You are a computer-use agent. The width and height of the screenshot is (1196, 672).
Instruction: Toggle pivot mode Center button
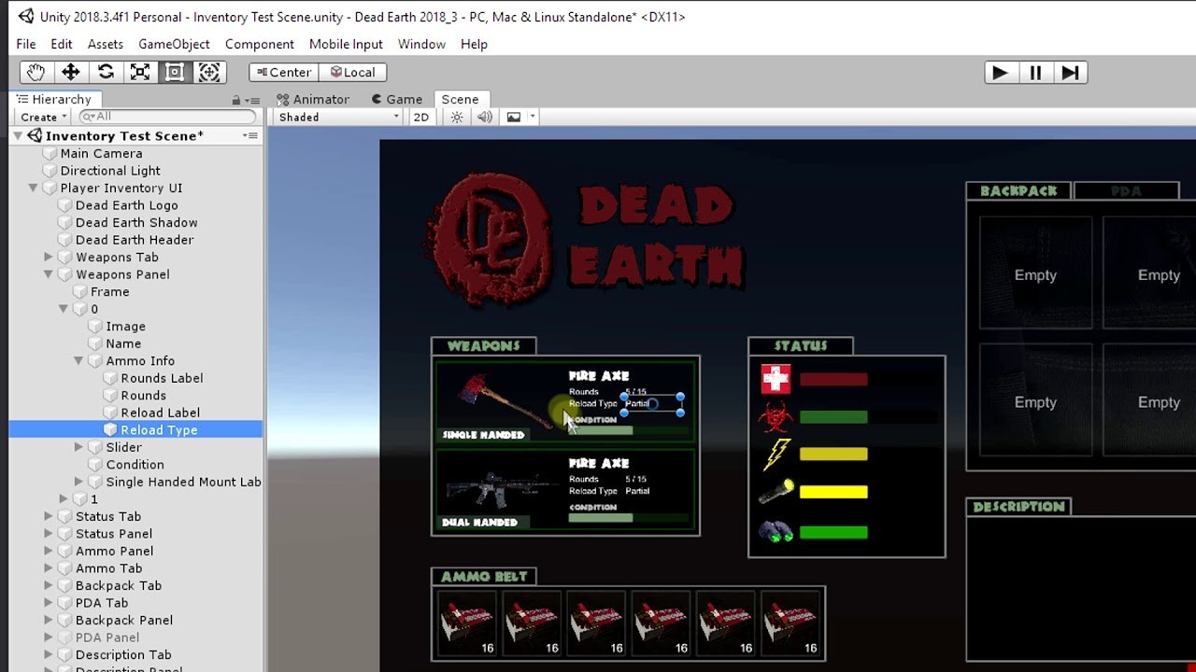(x=283, y=72)
